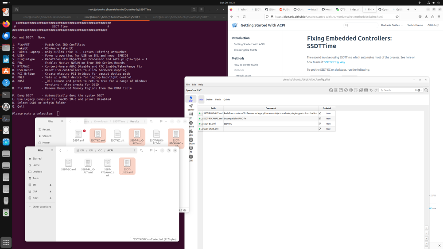443x249 pixels.
Task: Click the undo arrow in the OpenCore toolbar
Action: (x=371, y=90)
